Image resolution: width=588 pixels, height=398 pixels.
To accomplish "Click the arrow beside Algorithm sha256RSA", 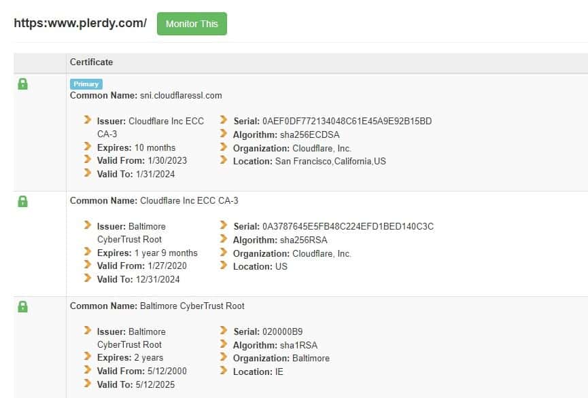I will [224, 238].
